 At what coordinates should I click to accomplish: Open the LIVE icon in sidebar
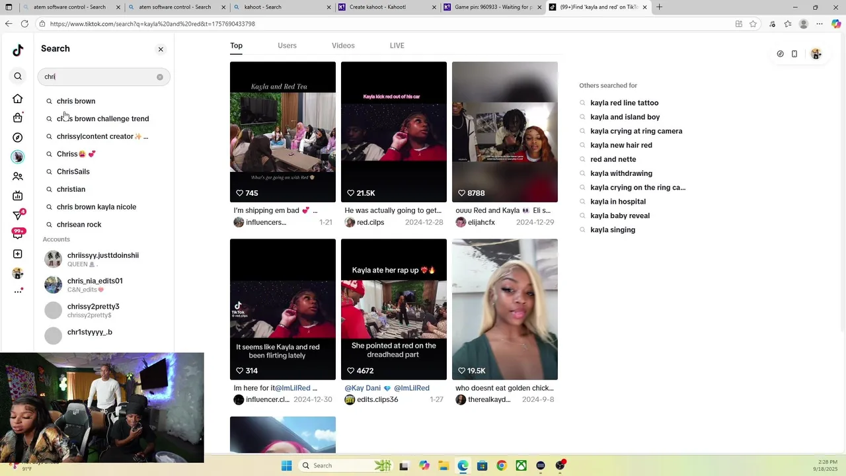coord(18,196)
